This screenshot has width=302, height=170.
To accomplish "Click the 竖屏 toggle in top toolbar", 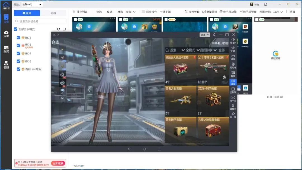I will pos(291,12).
